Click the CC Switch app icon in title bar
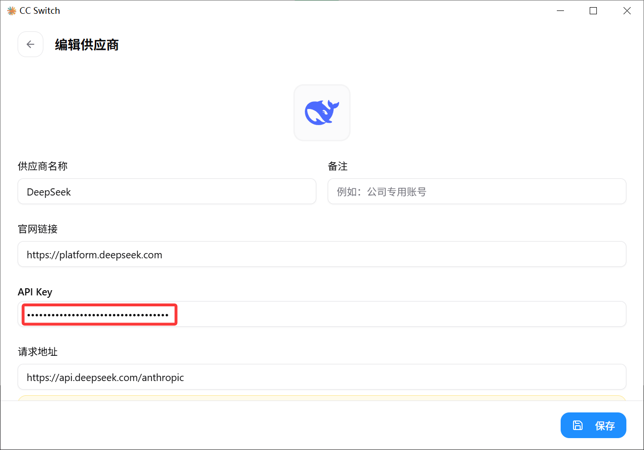 [11, 10]
